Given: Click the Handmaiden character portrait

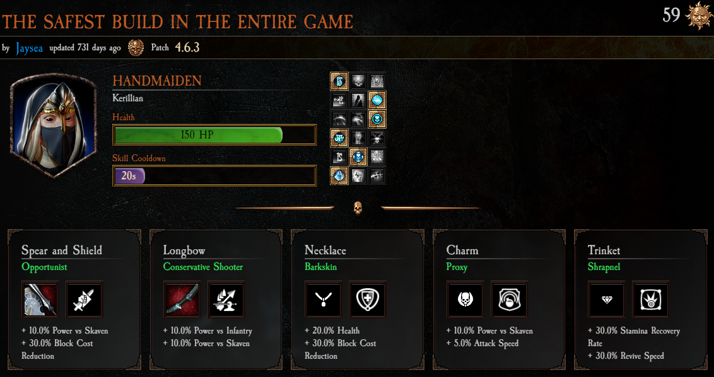Looking at the screenshot, I should (54, 125).
